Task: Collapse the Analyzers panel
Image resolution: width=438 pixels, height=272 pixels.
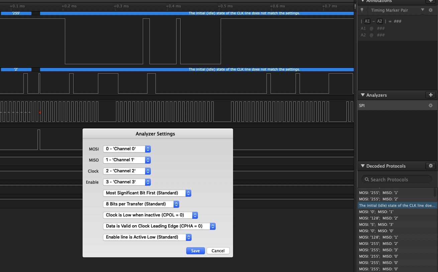Action: point(362,95)
